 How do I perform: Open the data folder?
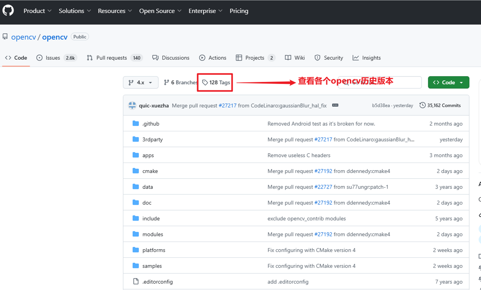click(x=148, y=187)
